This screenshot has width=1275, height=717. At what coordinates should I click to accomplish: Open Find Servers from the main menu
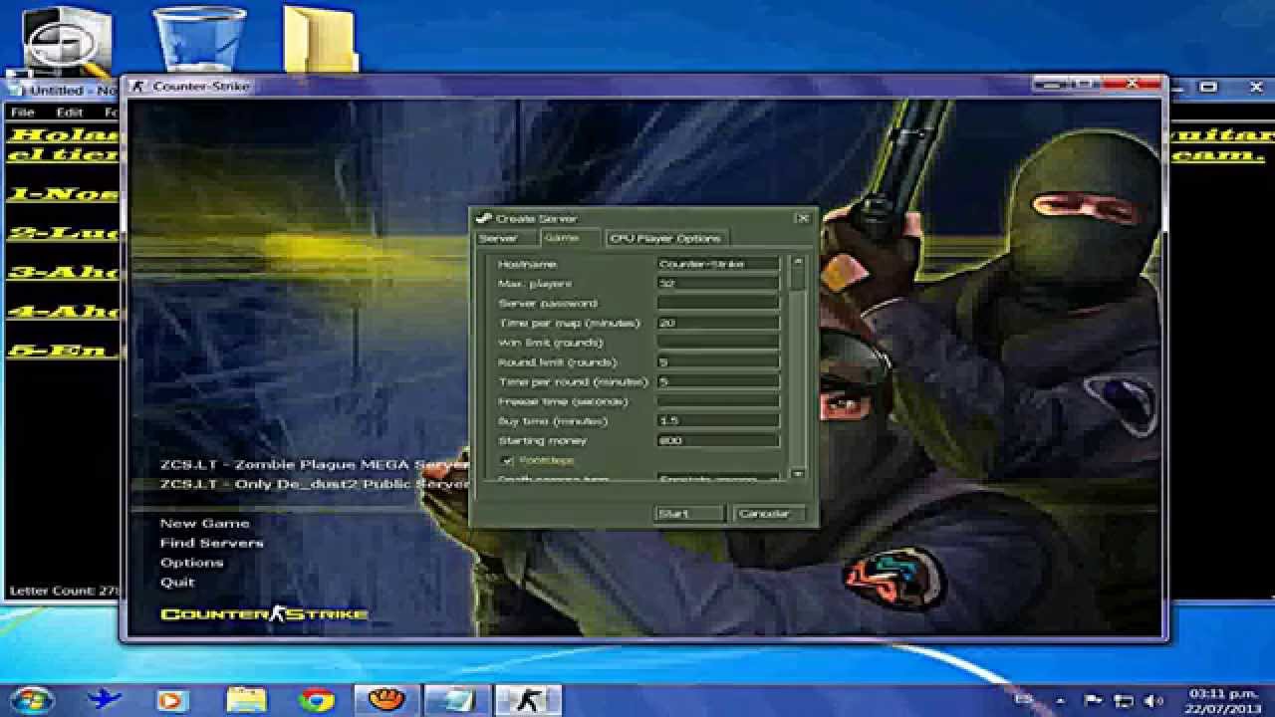coord(211,544)
